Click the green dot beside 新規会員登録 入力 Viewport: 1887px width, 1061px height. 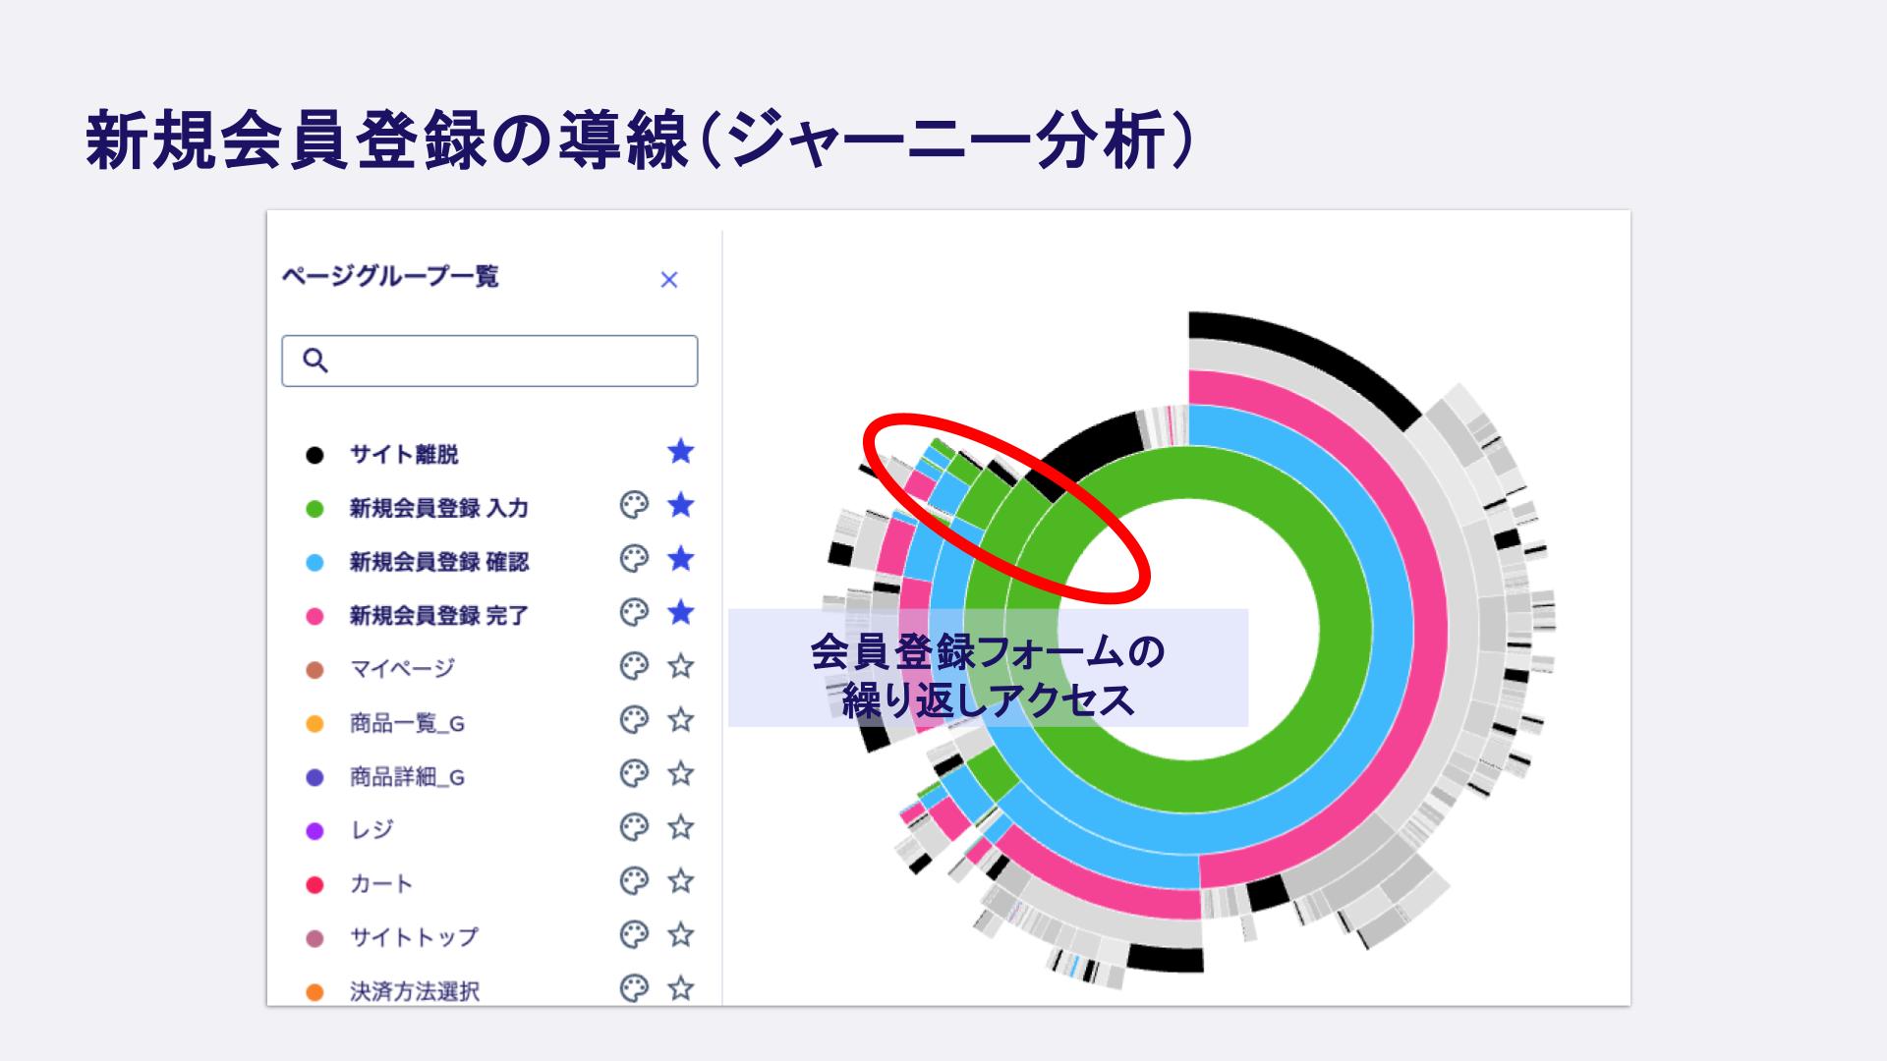tap(315, 508)
